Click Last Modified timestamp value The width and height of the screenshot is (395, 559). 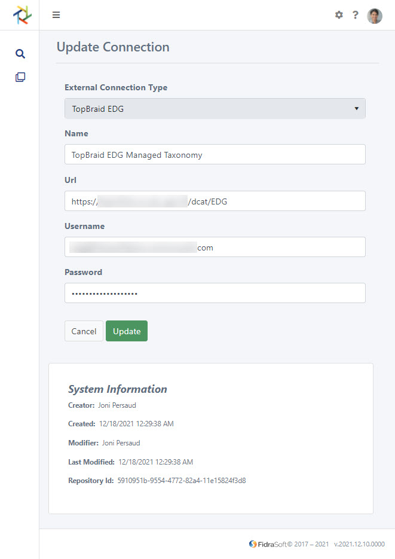(155, 462)
